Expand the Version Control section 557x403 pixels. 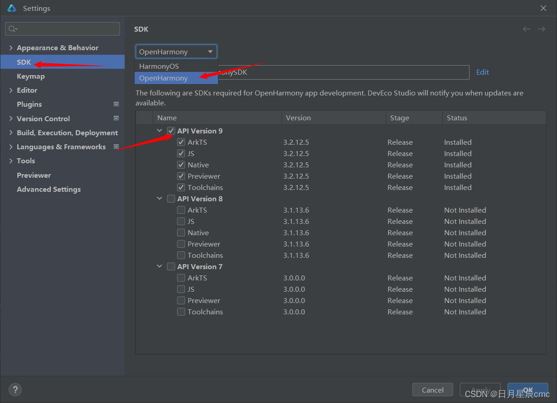(11, 119)
